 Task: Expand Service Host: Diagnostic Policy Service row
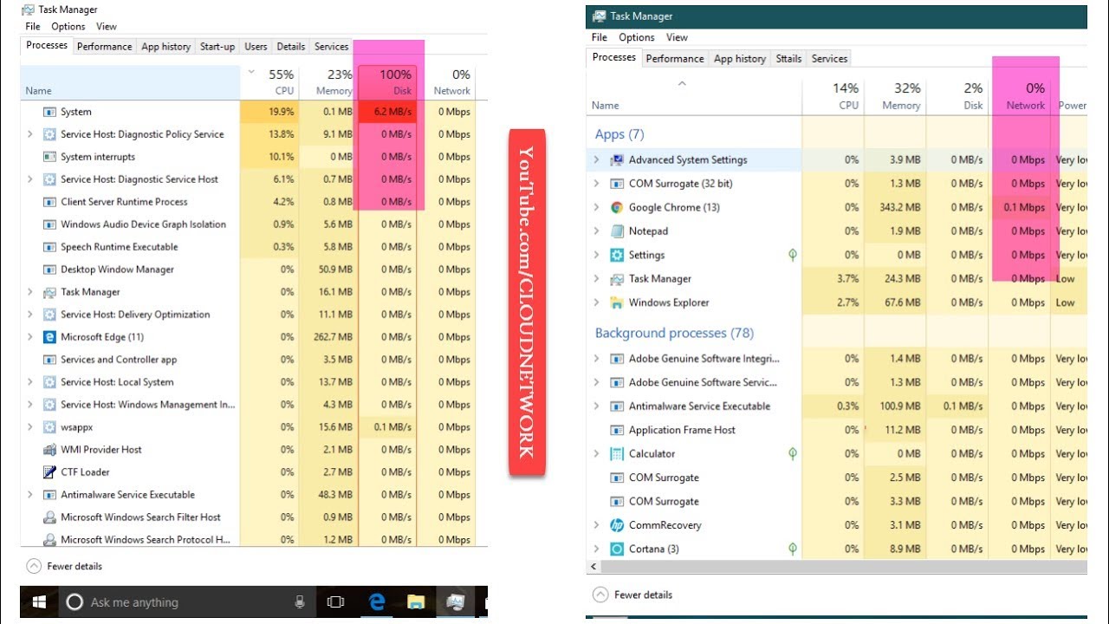[30, 134]
